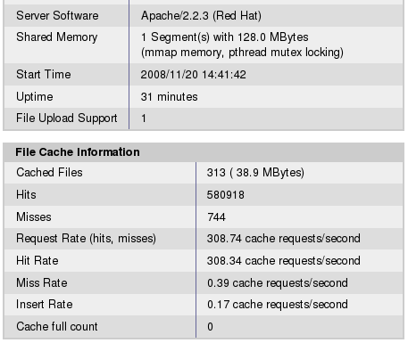Select the 313 (38.9 MBytes) value
Screen dimensions: 408x343
[255, 173]
